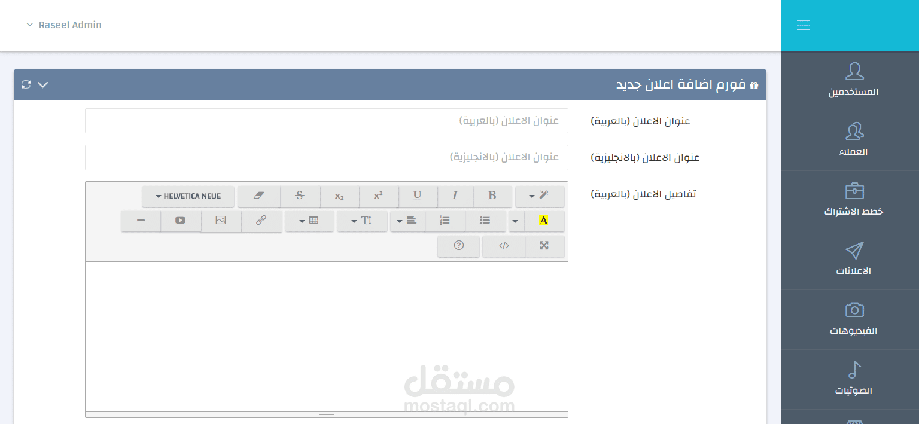The height and width of the screenshot is (424, 919).
Task: Apply strikethrough formatting
Action: coord(300,196)
